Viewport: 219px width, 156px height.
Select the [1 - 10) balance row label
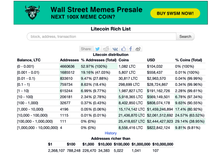pyautogui.click(x=23, y=91)
